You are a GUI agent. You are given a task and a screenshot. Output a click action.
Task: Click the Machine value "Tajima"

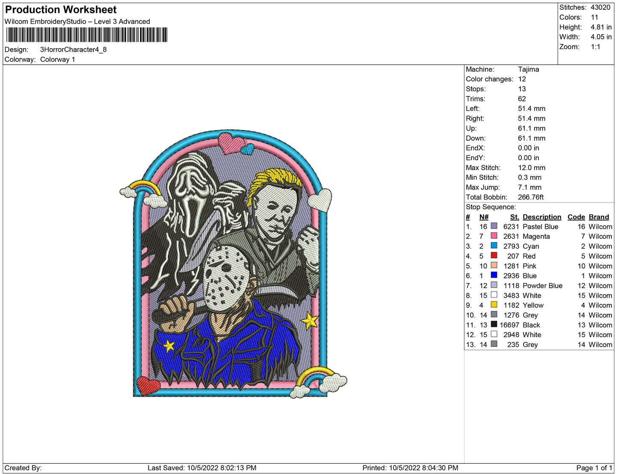tap(529, 69)
